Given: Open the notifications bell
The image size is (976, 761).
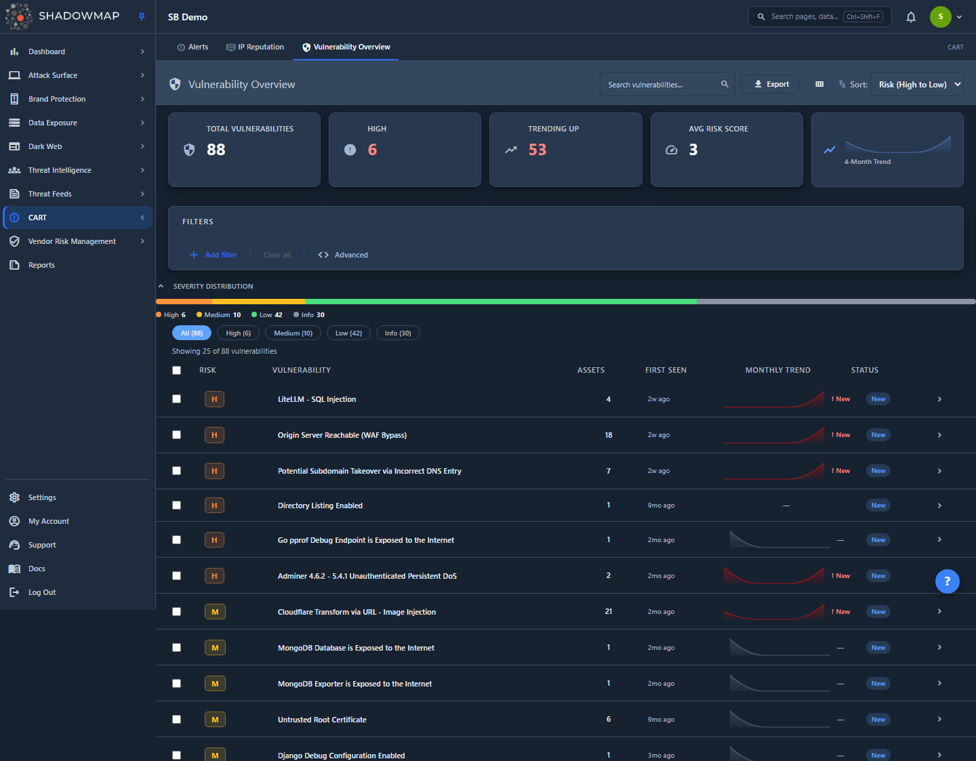Looking at the screenshot, I should tap(911, 17).
